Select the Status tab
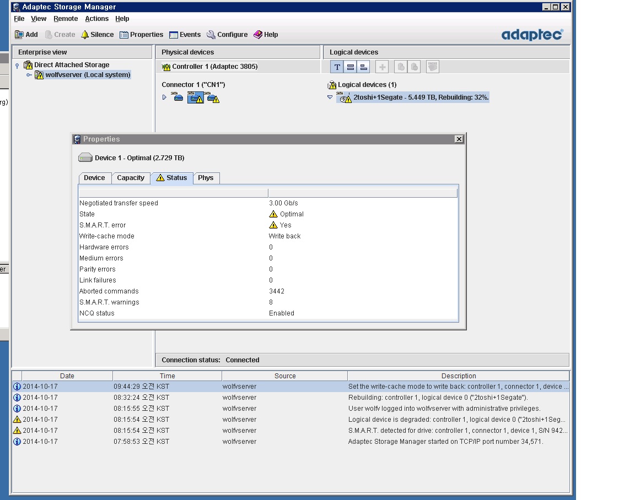Screen dimensions: 635x500 click(172, 178)
